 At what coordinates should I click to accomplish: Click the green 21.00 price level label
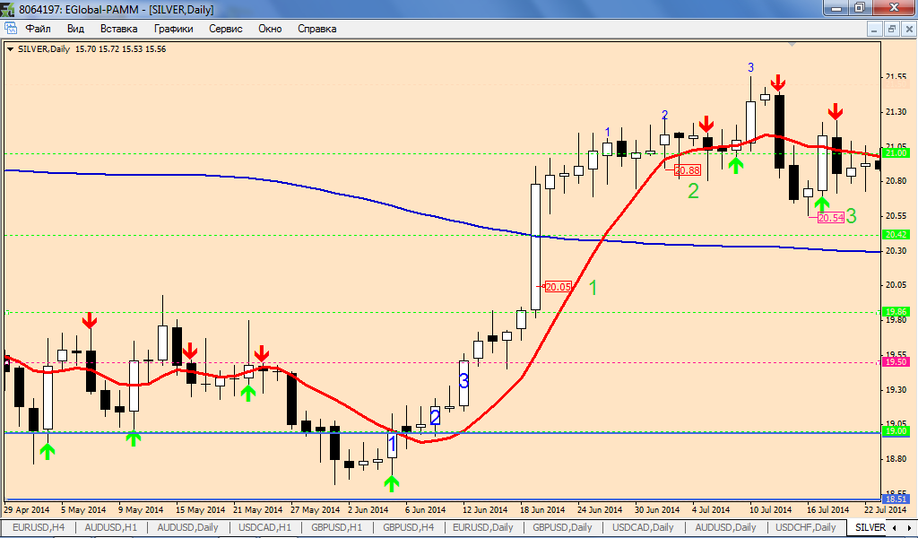896,152
